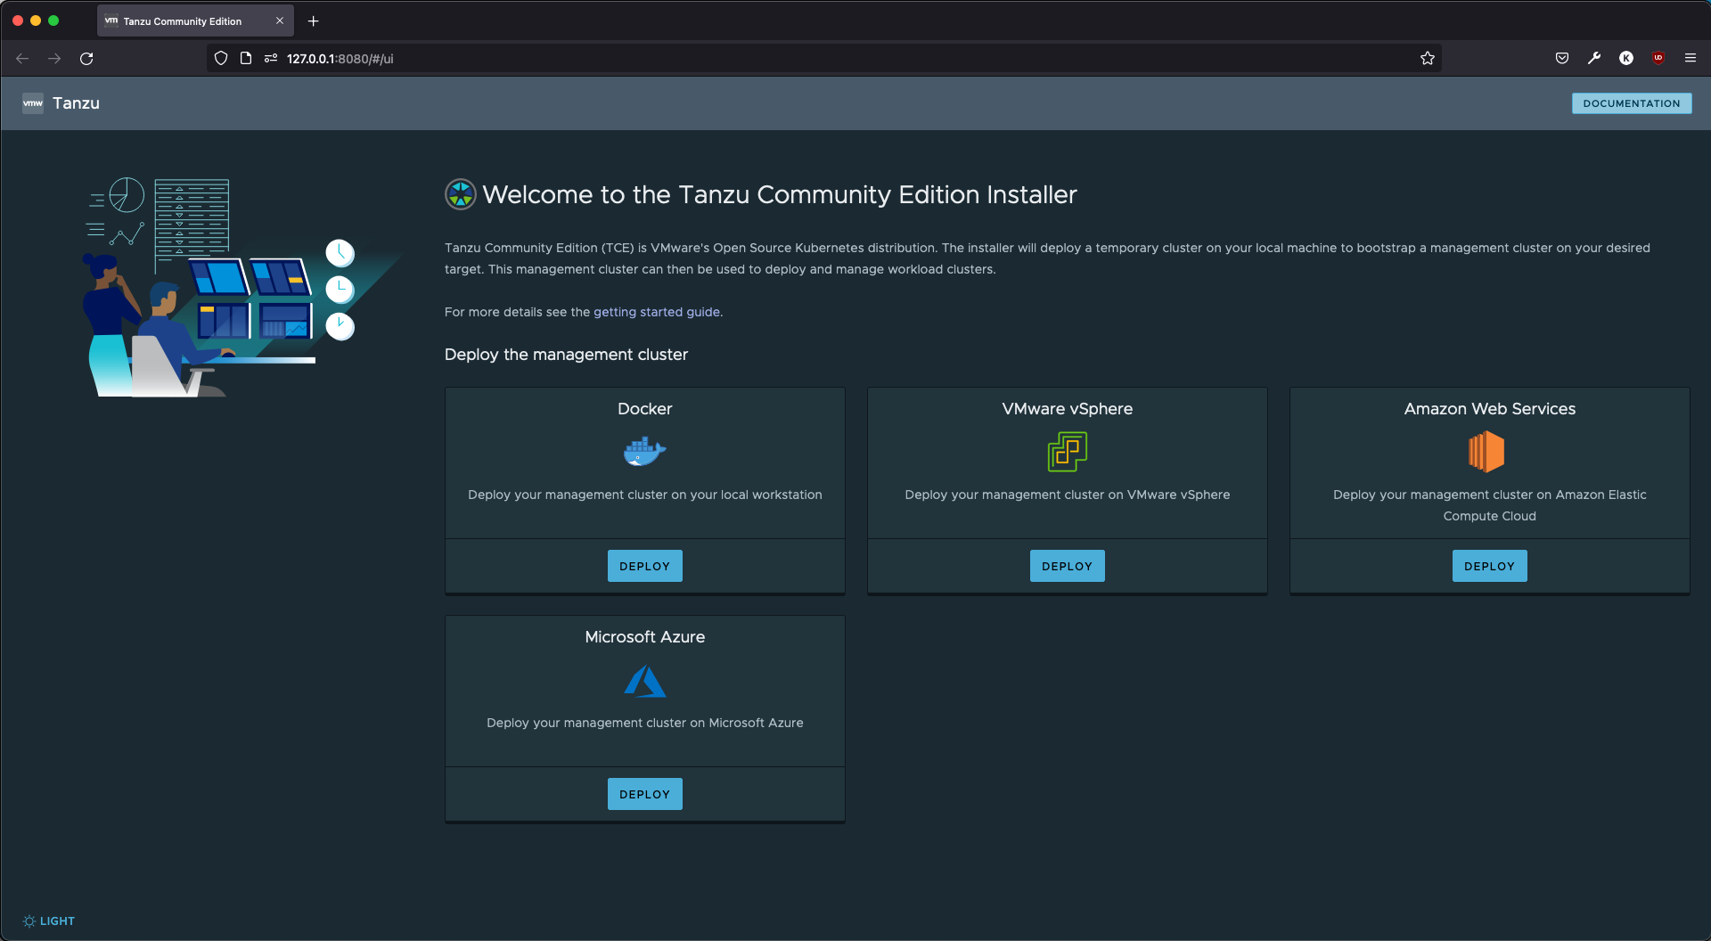Click the VMware vSphere green icon
Image resolution: width=1711 pixels, height=941 pixels.
[x=1068, y=452]
